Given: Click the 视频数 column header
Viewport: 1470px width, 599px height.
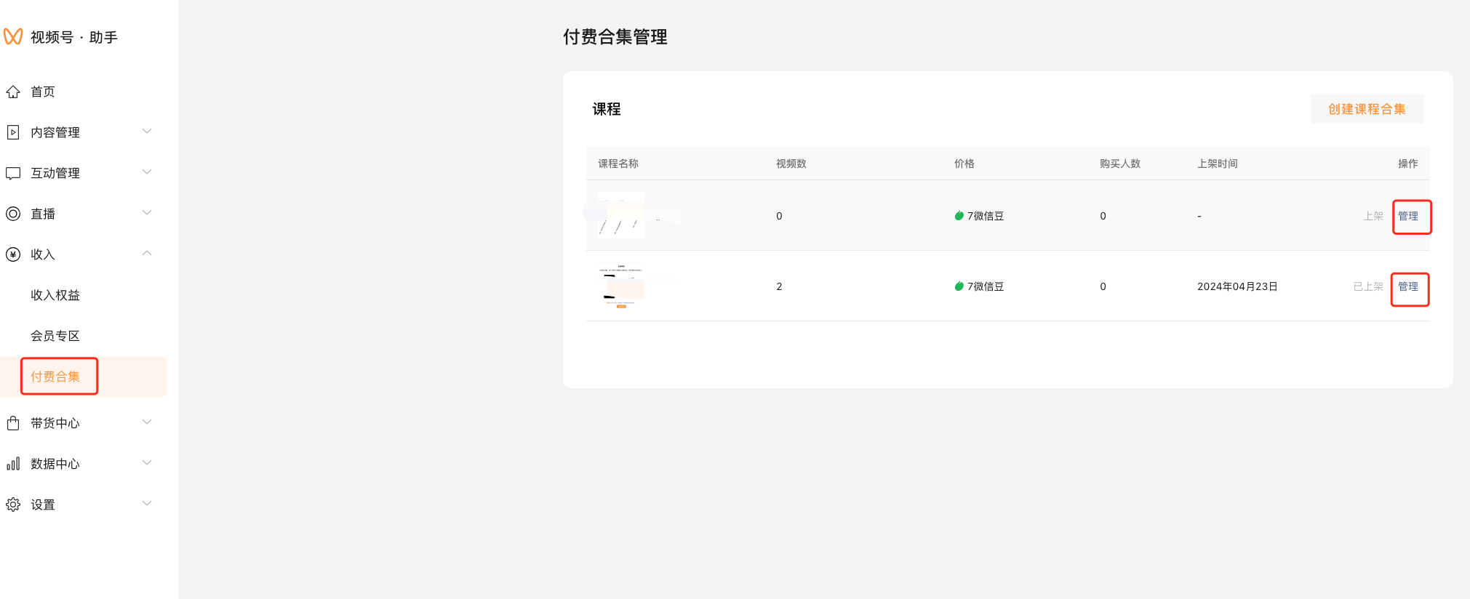Looking at the screenshot, I should tap(791, 164).
